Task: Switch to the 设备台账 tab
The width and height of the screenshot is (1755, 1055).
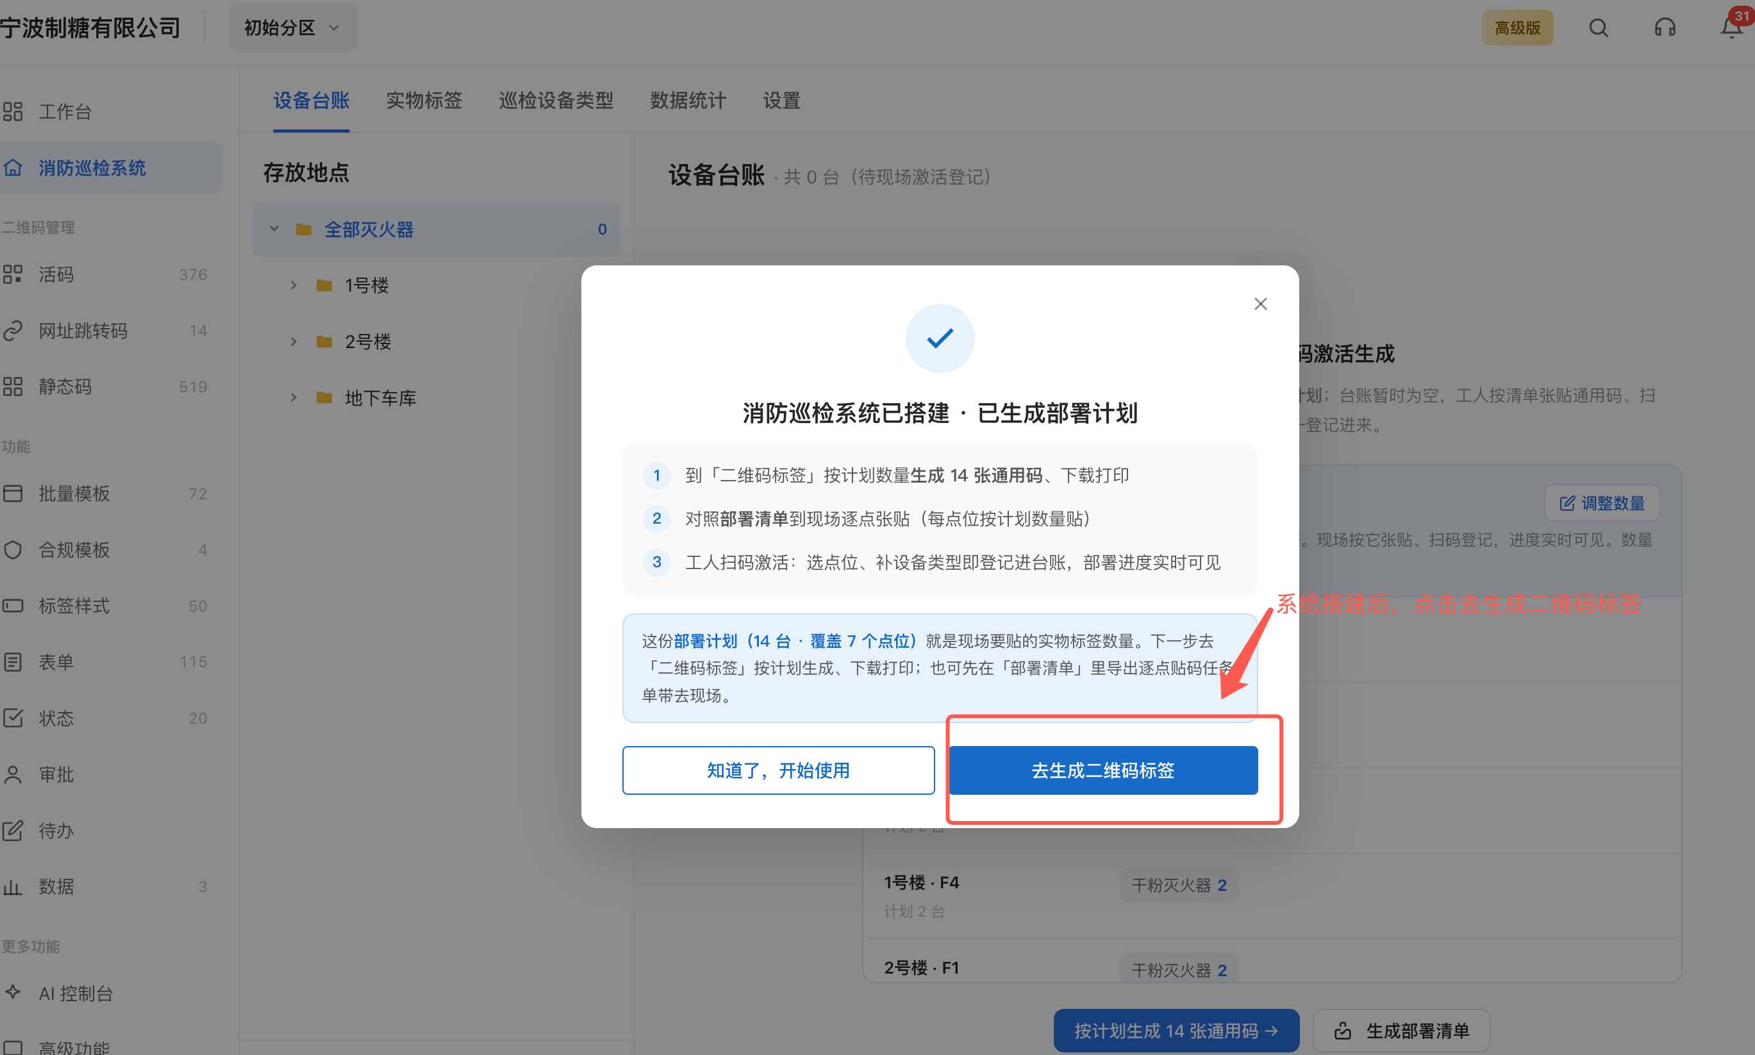Action: [312, 101]
